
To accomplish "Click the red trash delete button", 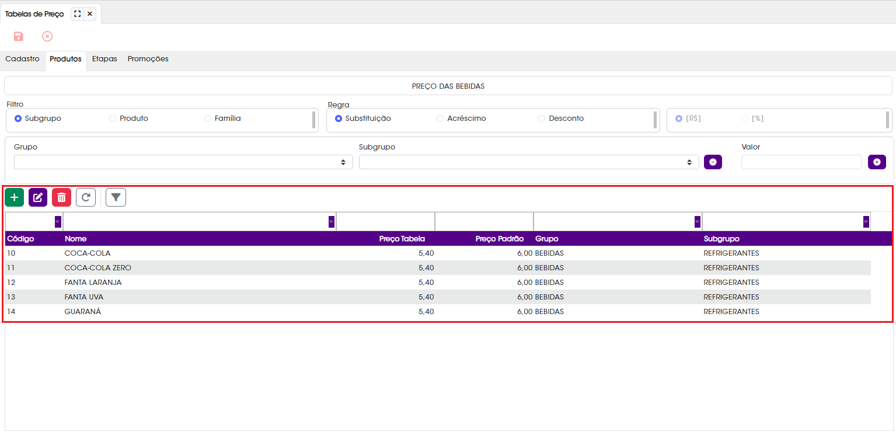I will (x=61, y=197).
